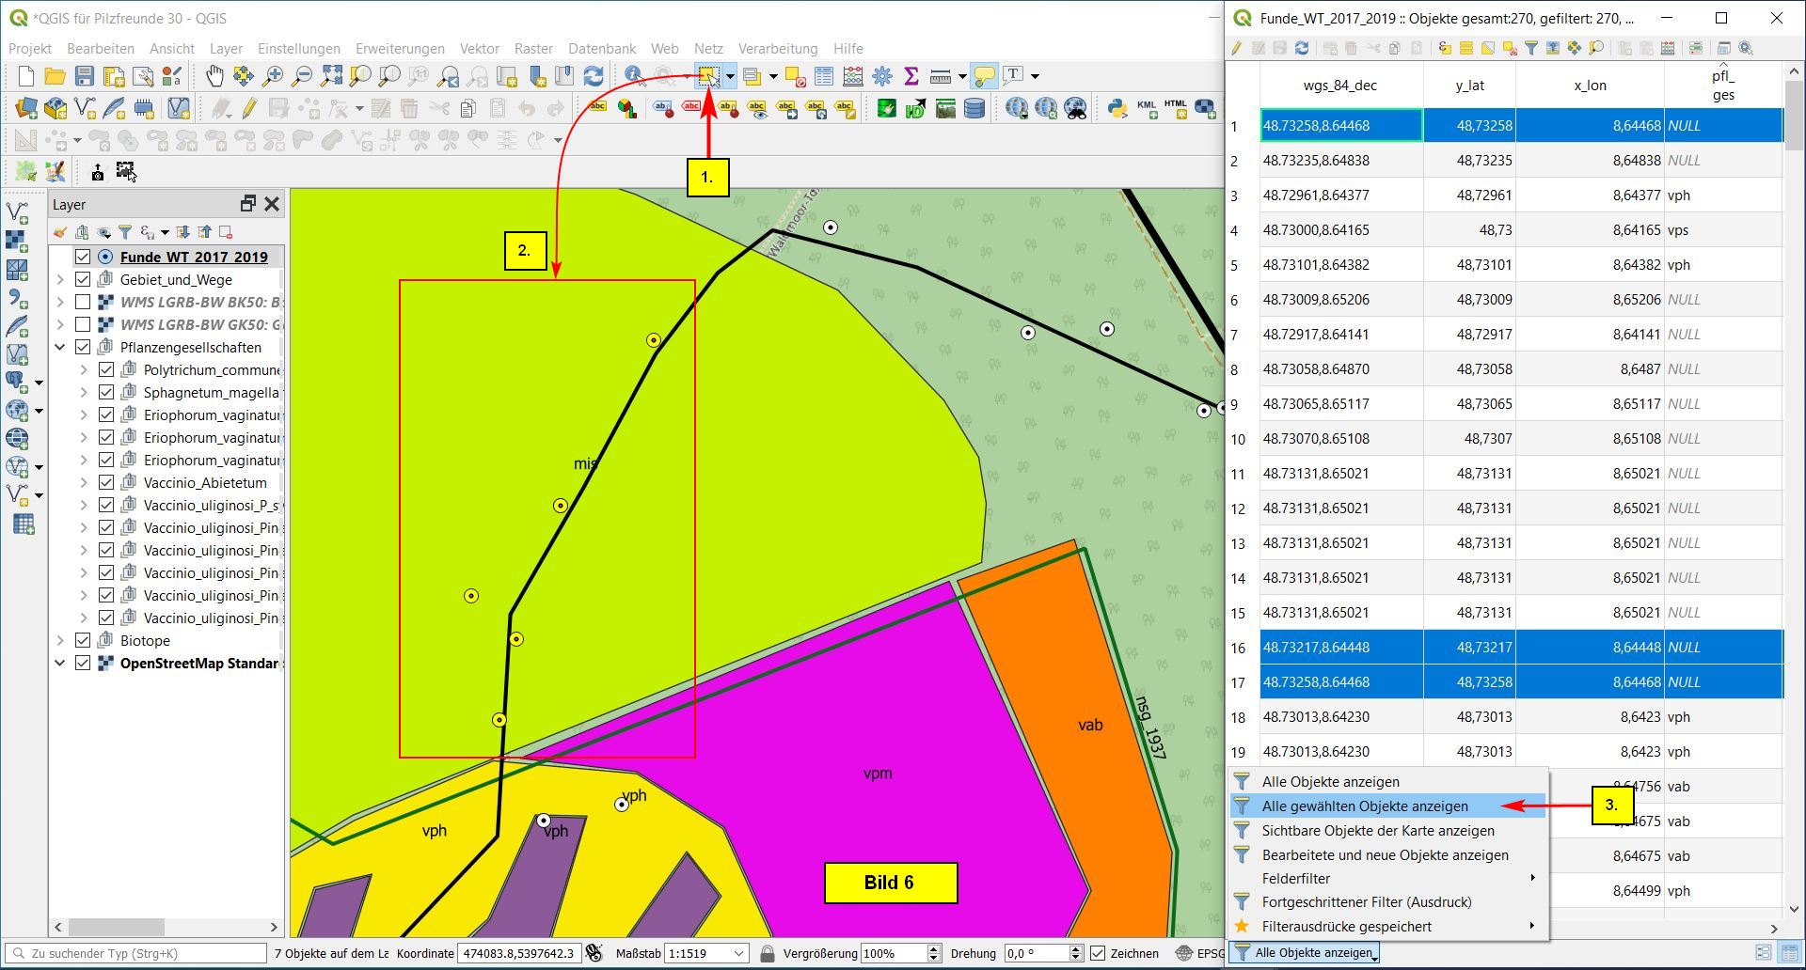This screenshot has width=1806, height=970.
Task: Click the Identify Features info icon
Action: (634, 76)
